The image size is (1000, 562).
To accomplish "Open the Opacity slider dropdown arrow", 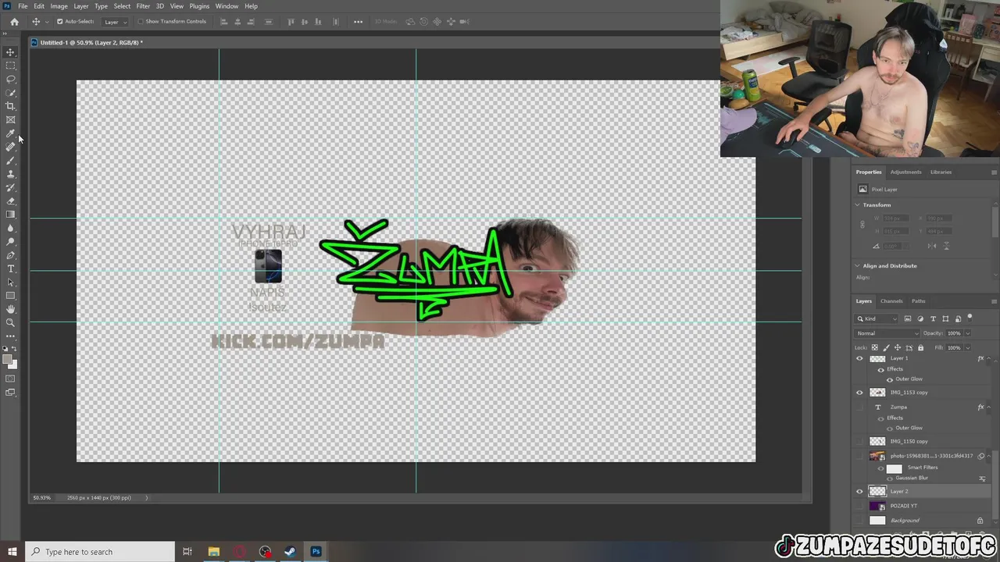I will (967, 333).
